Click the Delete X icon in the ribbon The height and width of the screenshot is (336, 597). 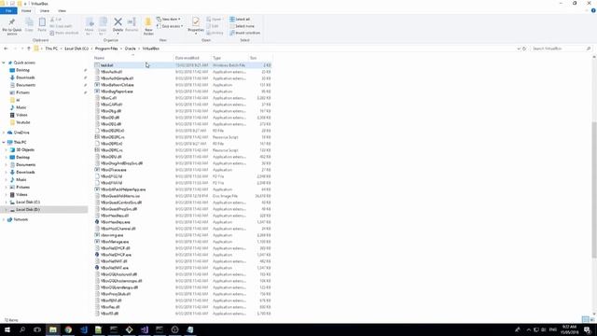(x=118, y=22)
